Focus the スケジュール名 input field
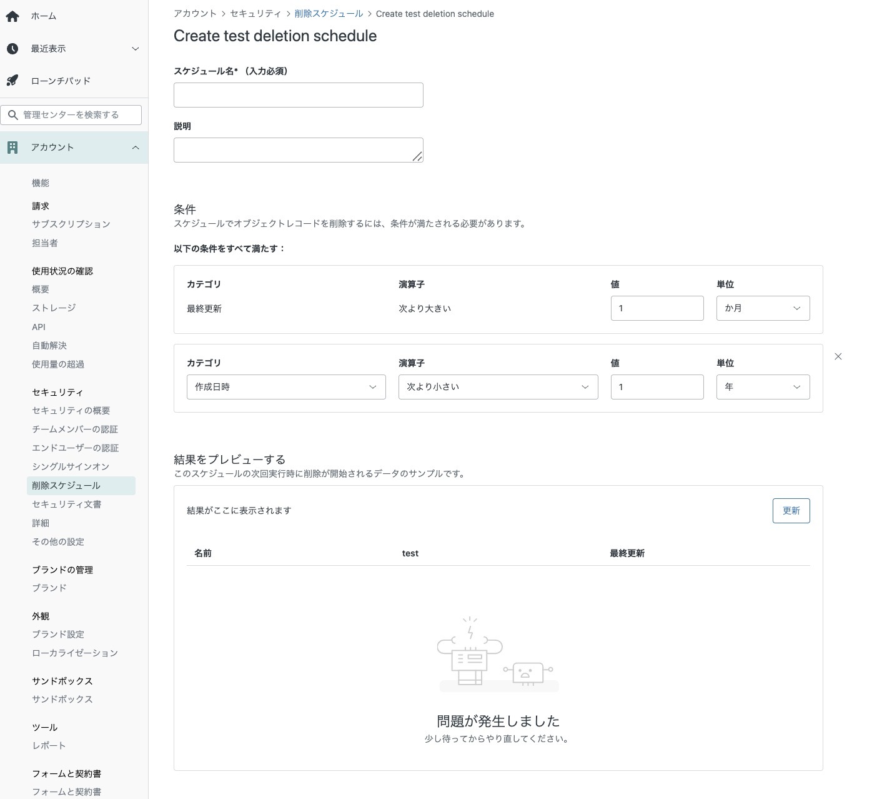This screenshot has height=799, width=882. click(x=298, y=95)
